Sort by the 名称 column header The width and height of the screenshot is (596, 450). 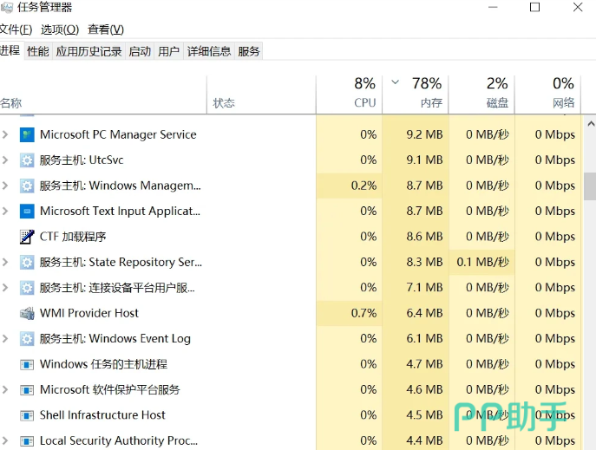click(x=103, y=95)
